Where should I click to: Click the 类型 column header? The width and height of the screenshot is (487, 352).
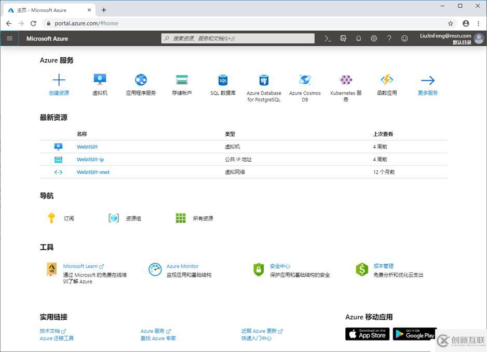(230, 134)
